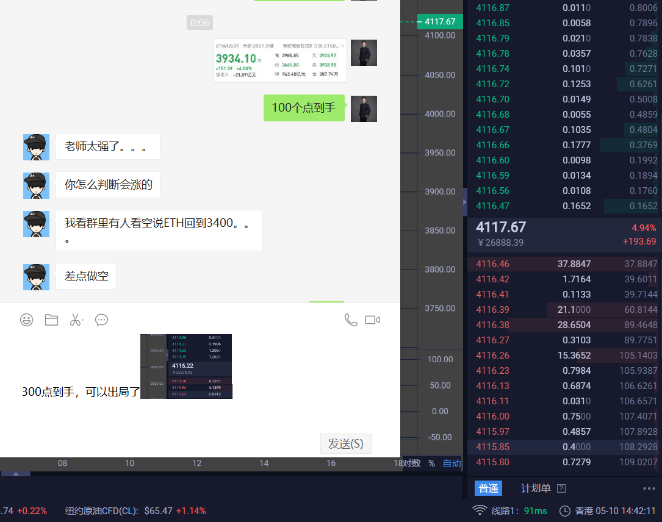Toggle percentage (%) display on the chart
This screenshot has height=522, width=662.
[x=431, y=463]
